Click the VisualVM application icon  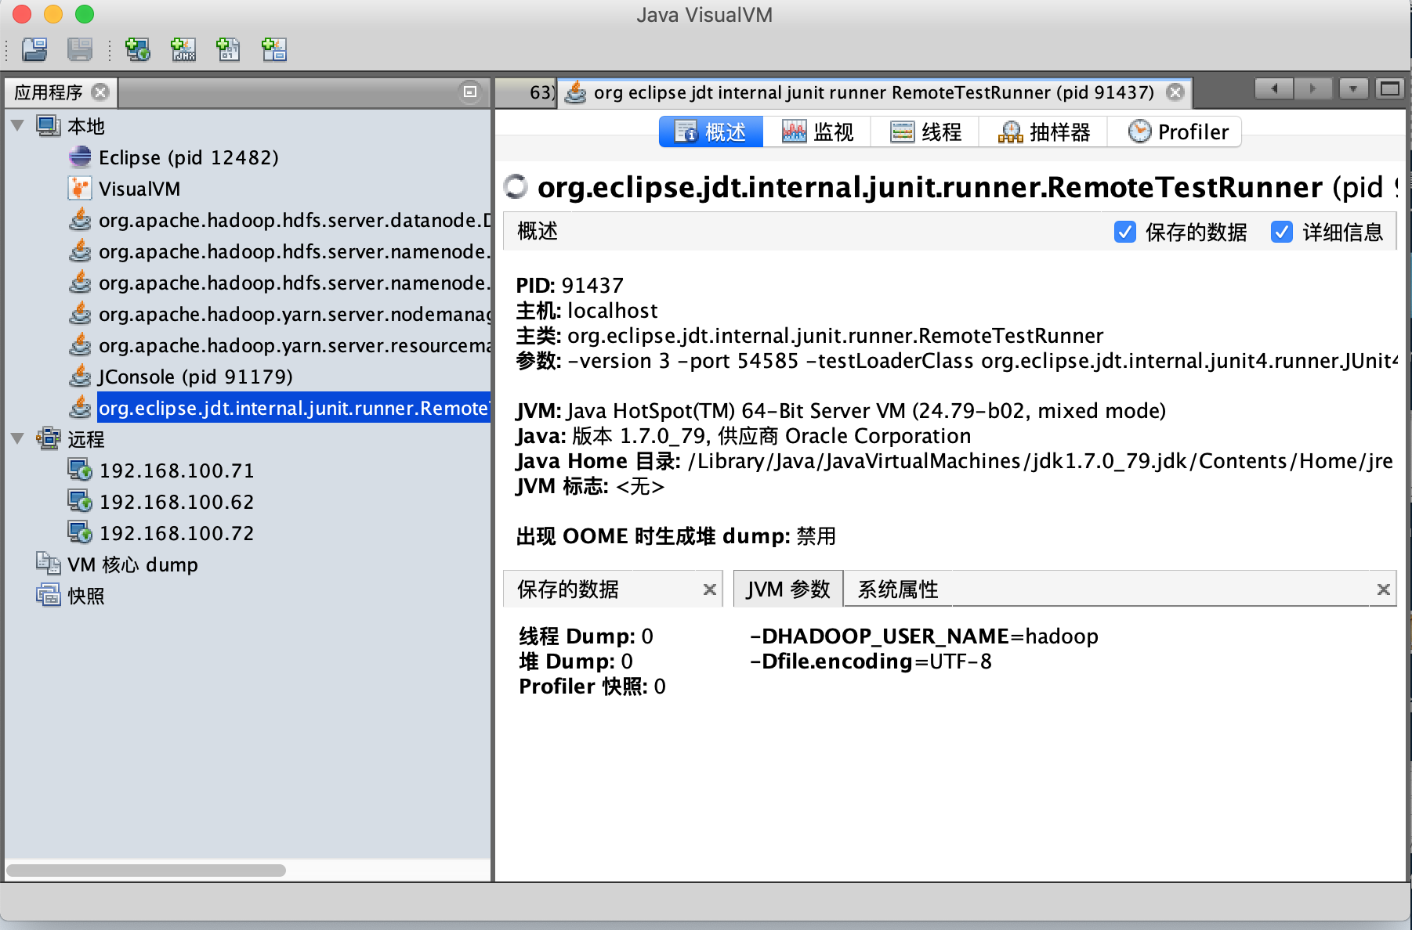[x=80, y=189]
